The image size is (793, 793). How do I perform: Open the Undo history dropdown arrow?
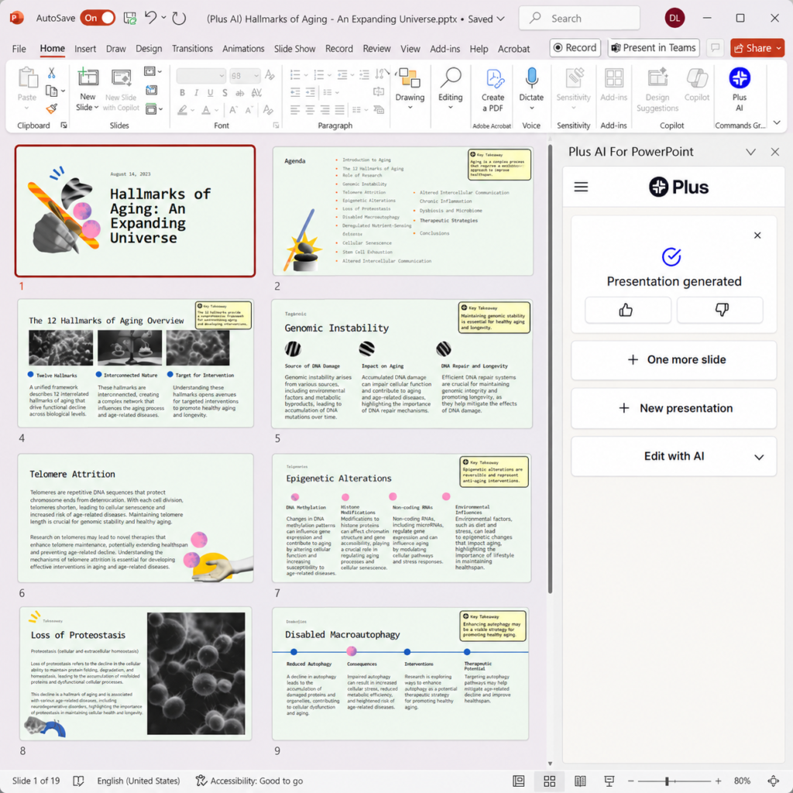click(164, 18)
